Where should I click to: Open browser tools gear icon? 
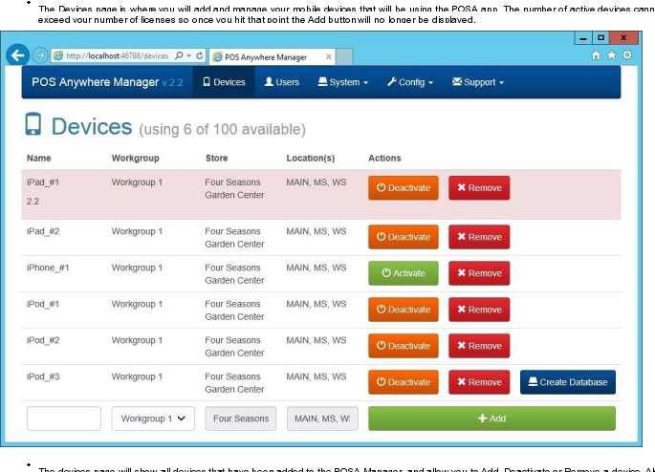(627, 55)
